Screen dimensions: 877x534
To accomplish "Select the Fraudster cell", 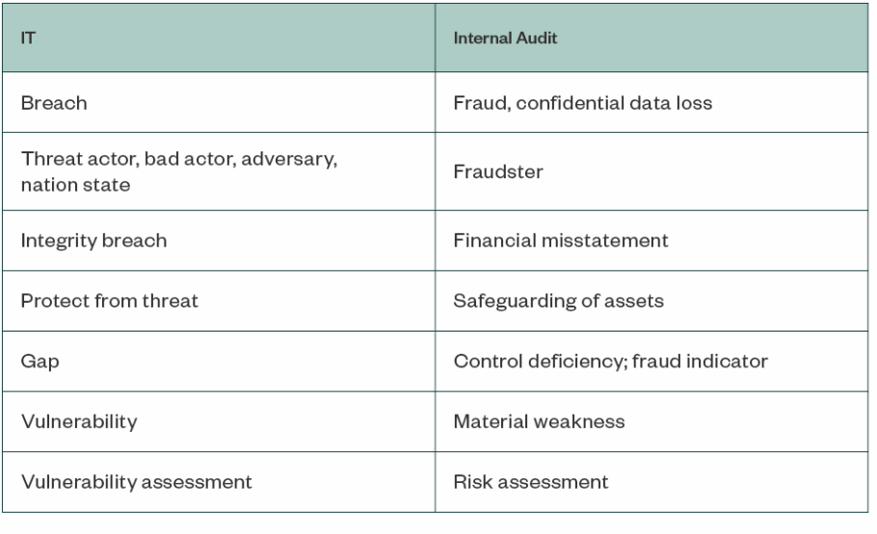I will pos(492,172).
